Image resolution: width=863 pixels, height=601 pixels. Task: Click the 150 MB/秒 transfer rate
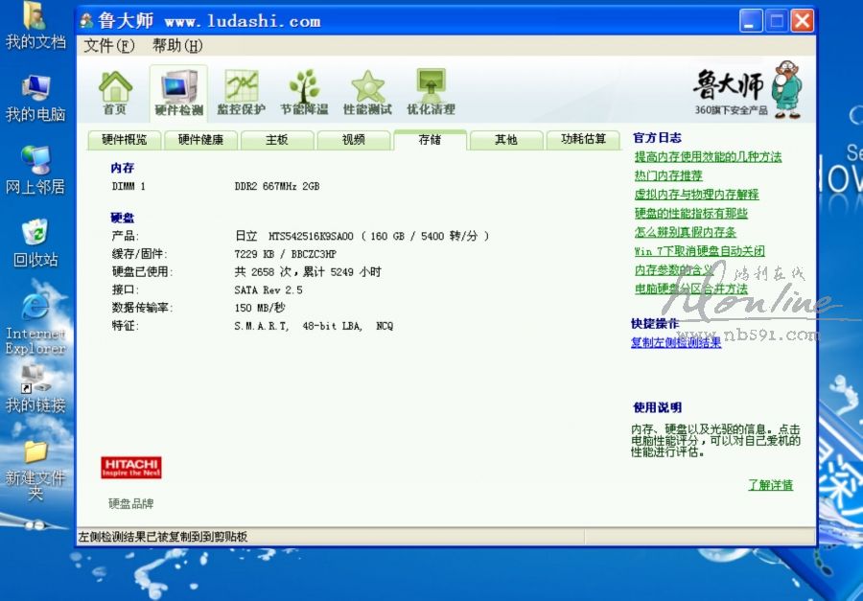click(x=260, y=308)
